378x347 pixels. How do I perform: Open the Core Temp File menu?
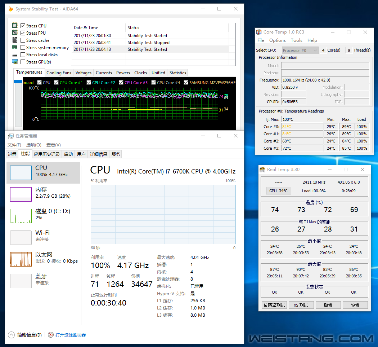(x=261, y=40)
